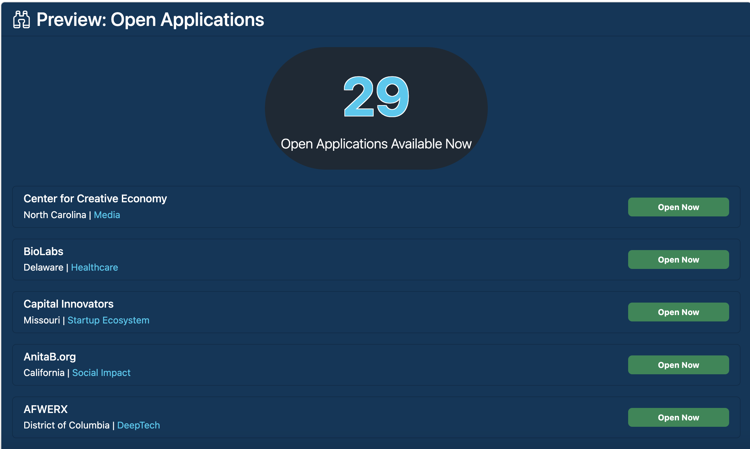Click the large 29 counter number
Viewport: 750px width, 449px height.
tap(376, 97)
